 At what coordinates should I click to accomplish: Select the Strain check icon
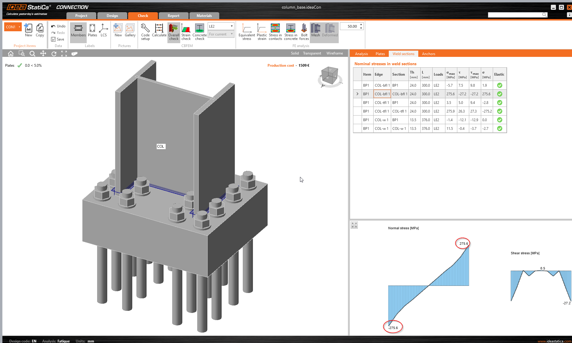pyautogui.click(x=186, y=28)
